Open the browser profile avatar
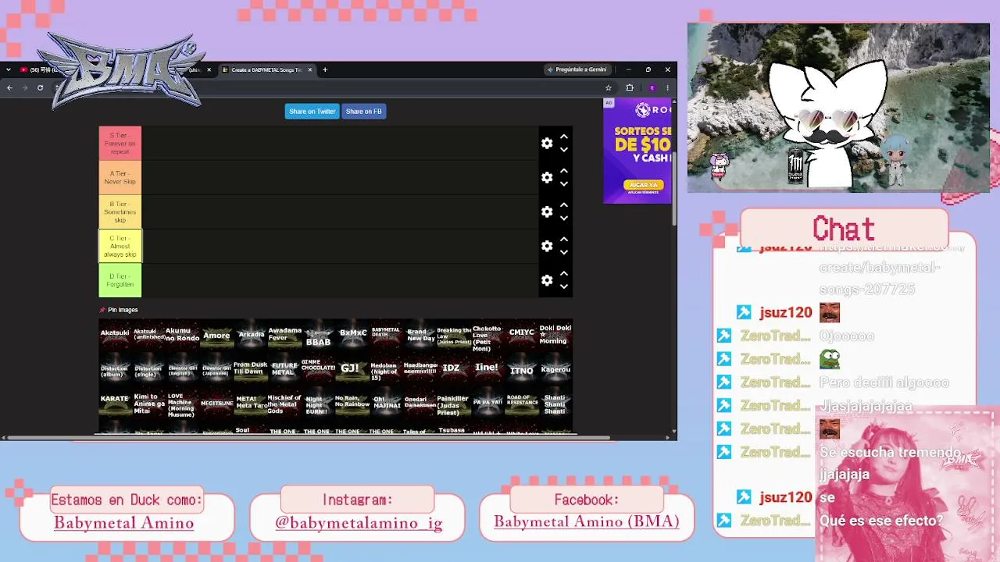 652,87
